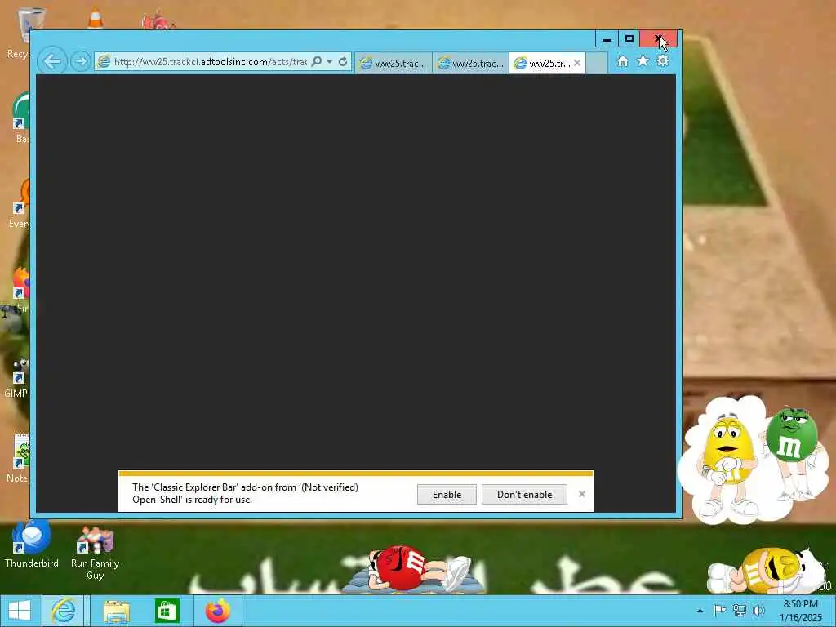Image resolution: width=836 pixels, height=627 pixels.
Task: Open the Windows Store taskbar icon
Action: pos(167,611)
